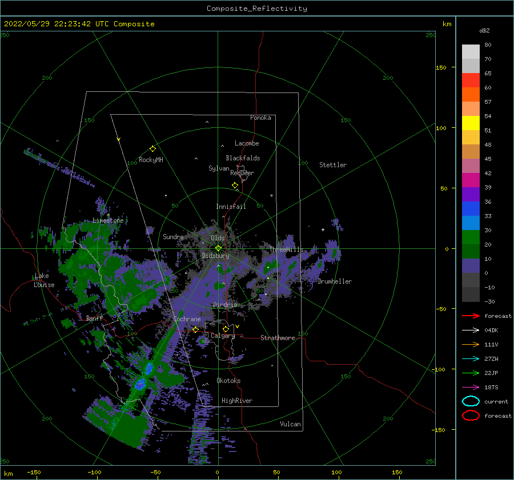
Task: Select the cyan 27ZW arrow icon
Action: pos(471,359)
